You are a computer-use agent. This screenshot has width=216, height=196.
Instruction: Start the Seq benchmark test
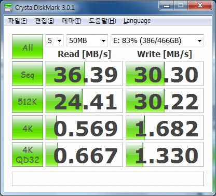pos(28,74)
